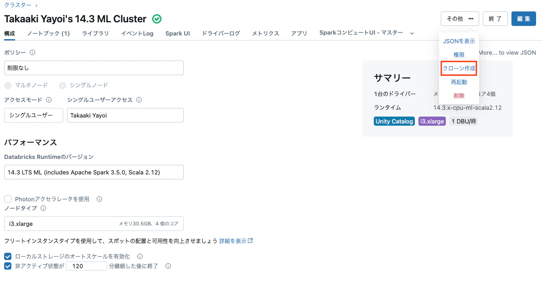Click the 1 DBU/時 badge
Viewport: 542px width, 286px height.
464,121
